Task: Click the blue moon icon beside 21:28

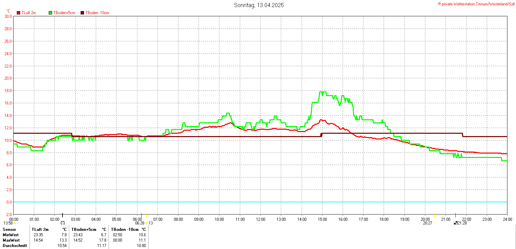Action: pos(455,223)
